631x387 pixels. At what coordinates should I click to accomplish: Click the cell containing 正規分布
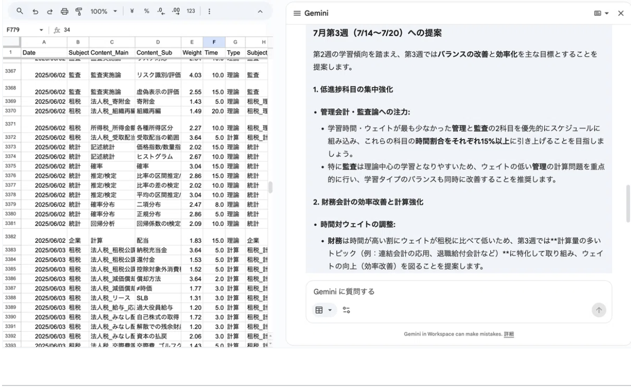pos(158,214)
